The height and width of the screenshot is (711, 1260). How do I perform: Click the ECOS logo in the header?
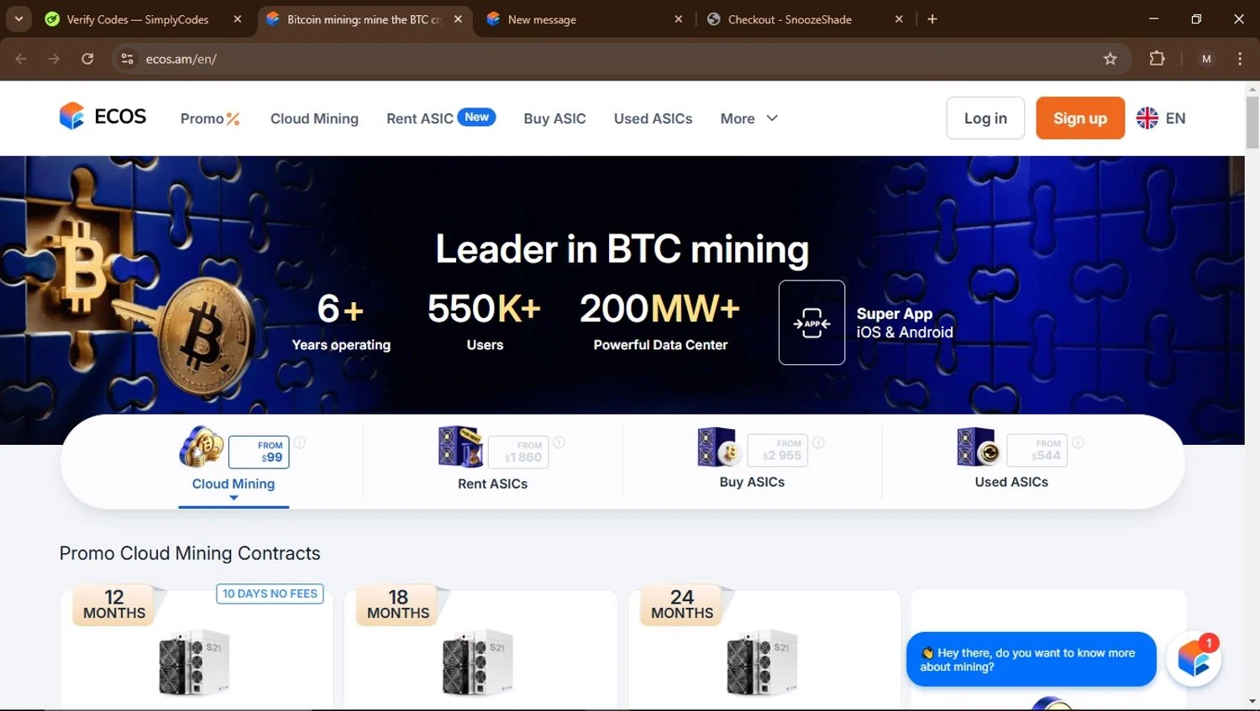click(x=102, y=117)
